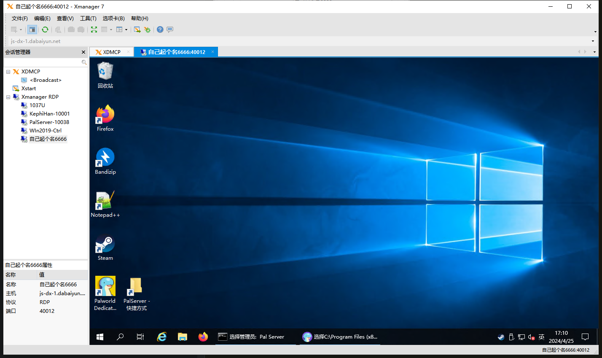This screenshot has width=602, height=358.
Task: Collapse the Xmanager RDP tree node
Action: pos(8,97)
